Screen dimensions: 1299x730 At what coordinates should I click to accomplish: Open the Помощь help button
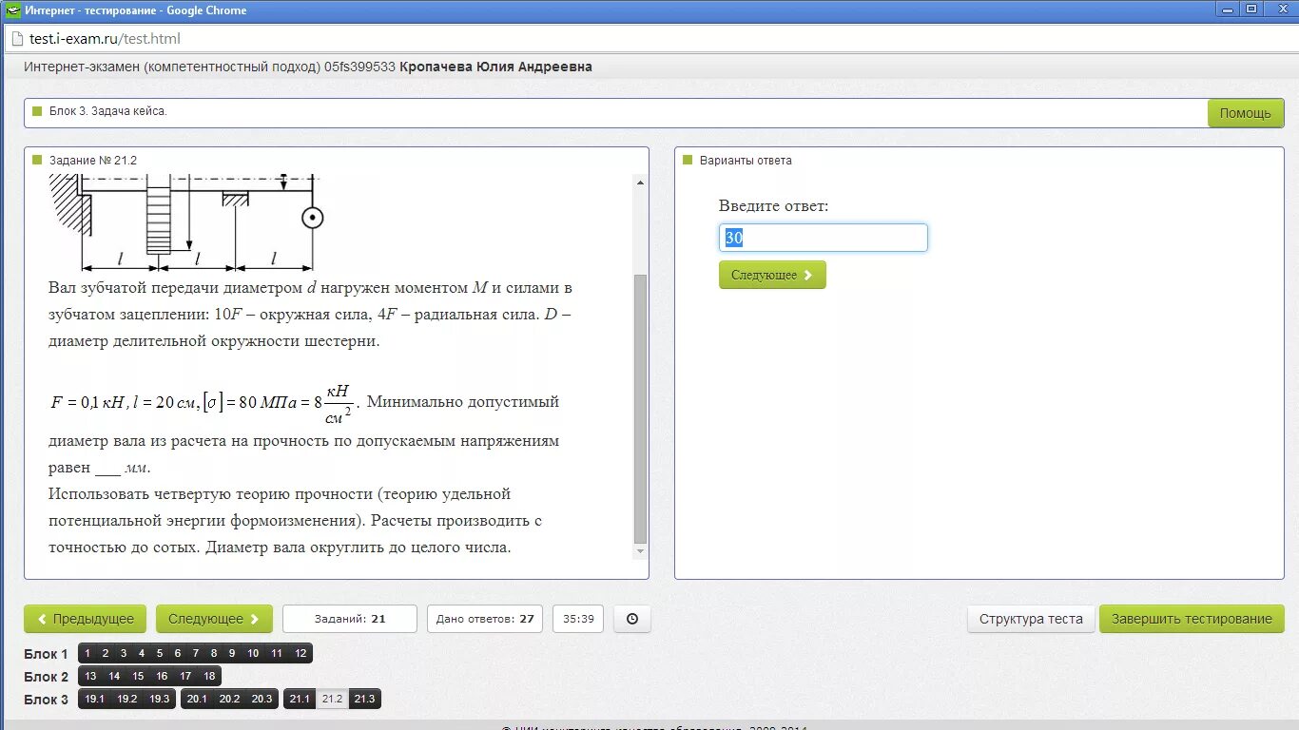(x=1246, y=113)
